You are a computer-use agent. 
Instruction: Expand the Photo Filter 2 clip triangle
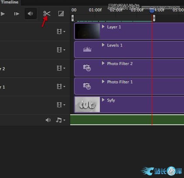click(103, 63)
